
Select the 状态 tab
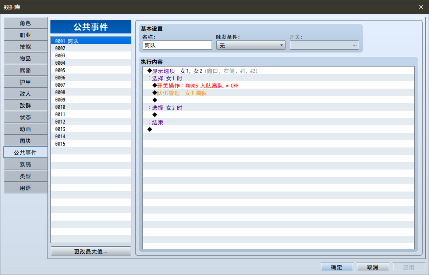[25, 117]
